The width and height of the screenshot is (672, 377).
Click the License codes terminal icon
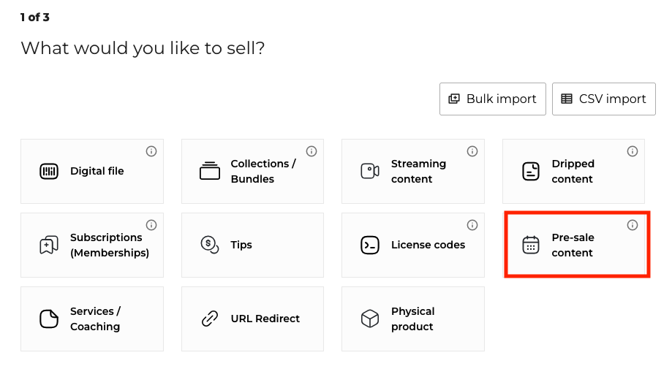[x=370, y=245]
